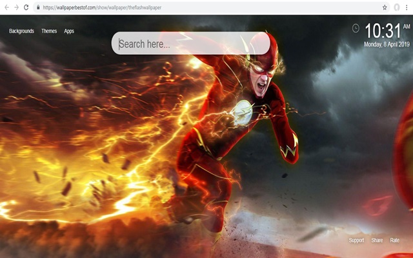Reload the page with the refresh icon
Image resolution: width=413 pixels, height=258 pixels.
(x=26, y=7)
